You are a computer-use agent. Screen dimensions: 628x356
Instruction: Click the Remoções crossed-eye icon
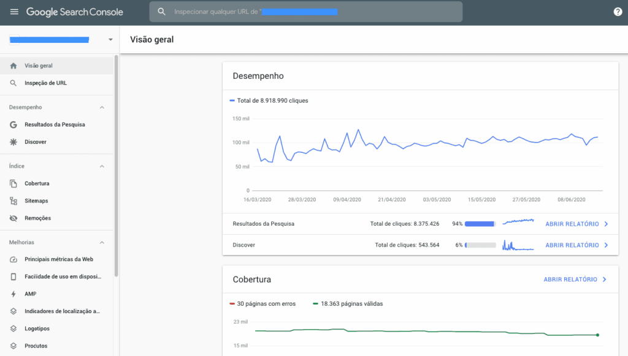coord(13,218)
